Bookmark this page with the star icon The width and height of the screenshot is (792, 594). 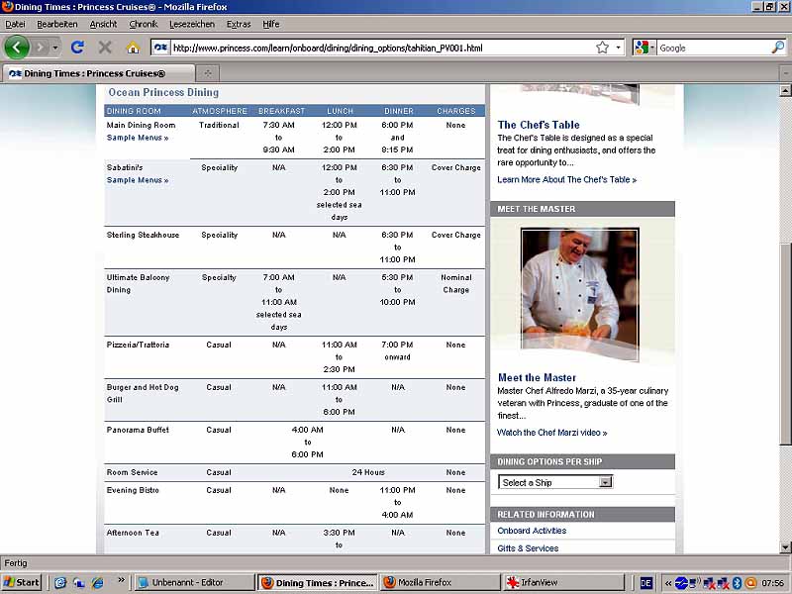coord(602,48)
